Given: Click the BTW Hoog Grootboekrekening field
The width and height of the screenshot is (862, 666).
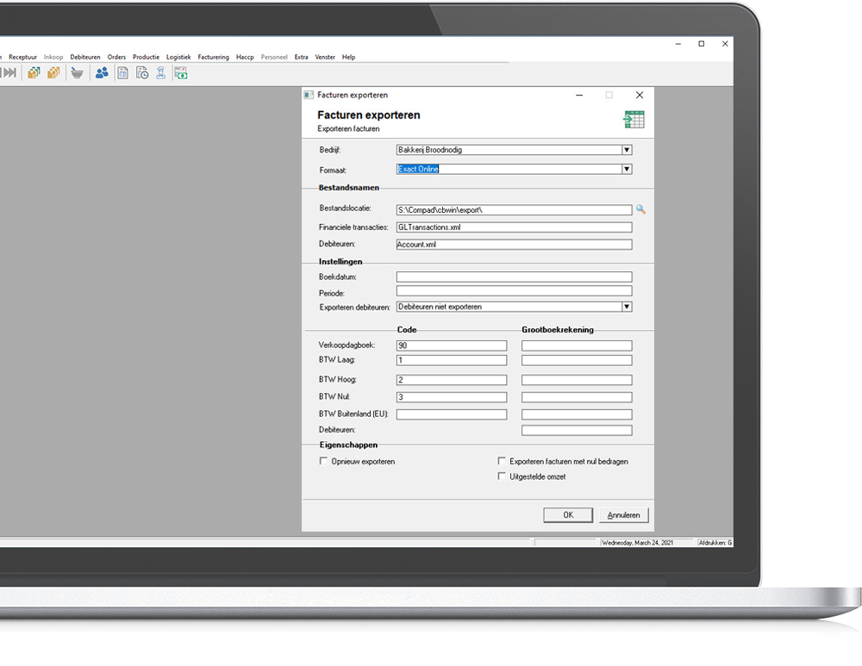Looking at the screenshot, I should click(x=577, y=380).
